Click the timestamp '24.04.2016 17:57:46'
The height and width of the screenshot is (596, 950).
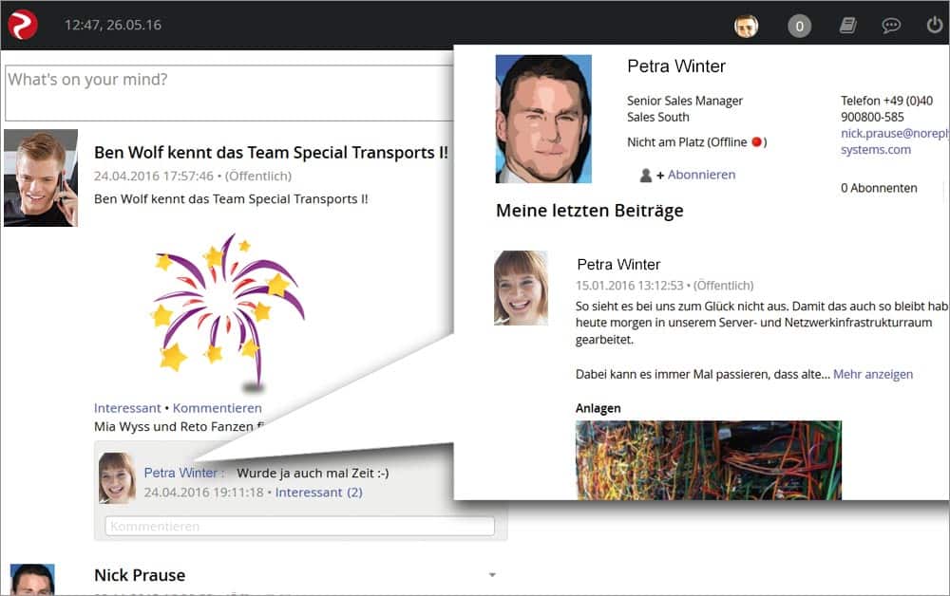[x=153, y=177]
